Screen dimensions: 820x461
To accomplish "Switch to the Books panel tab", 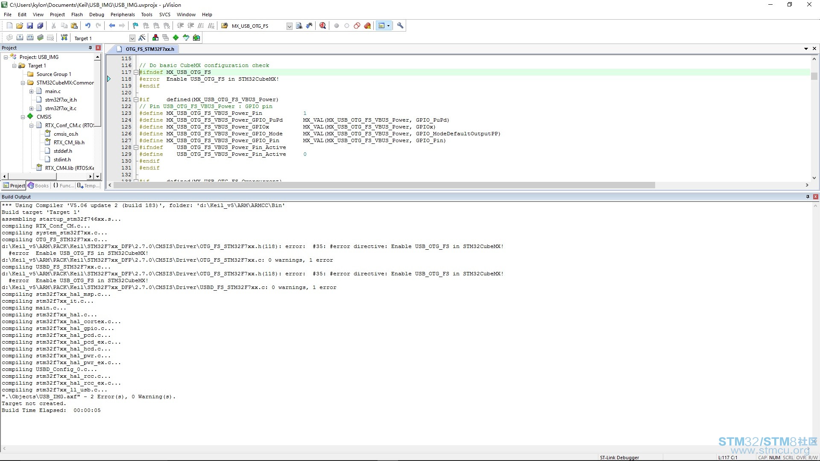I will [38, 185].
